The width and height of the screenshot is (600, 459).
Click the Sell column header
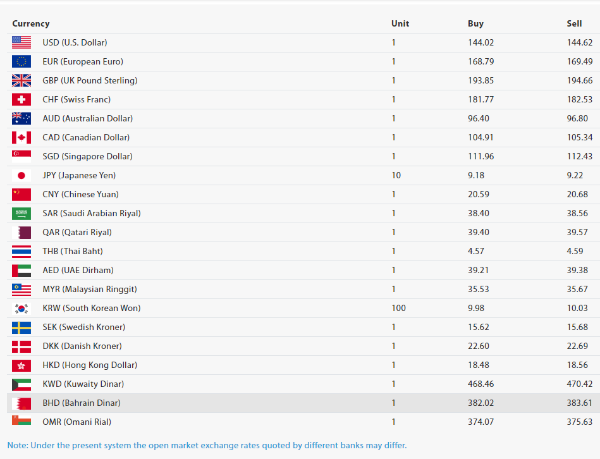point(574,23)
